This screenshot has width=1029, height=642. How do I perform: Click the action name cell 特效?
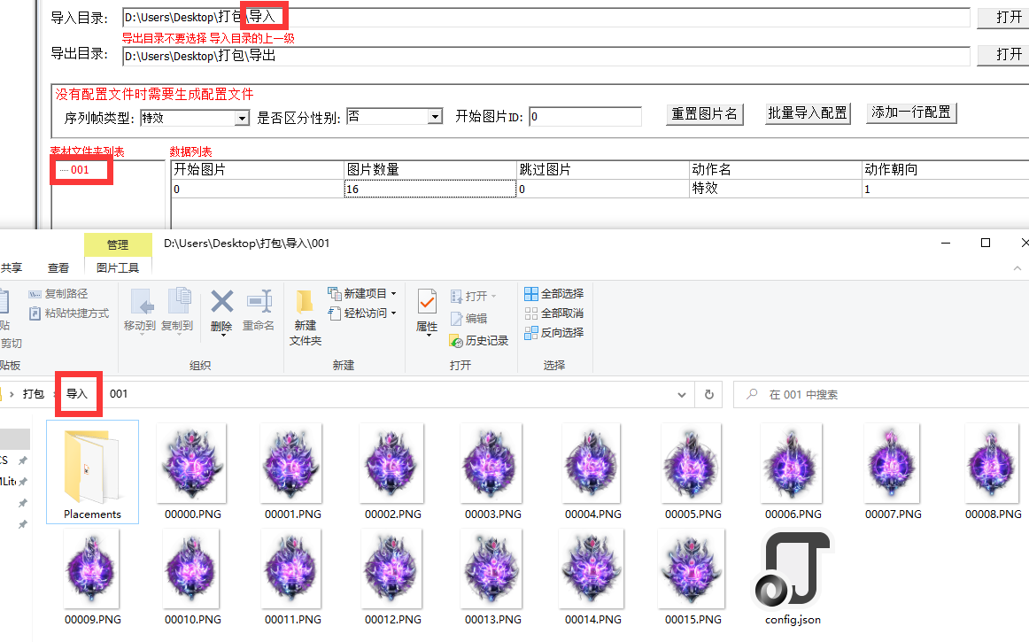tap(776, 189)
